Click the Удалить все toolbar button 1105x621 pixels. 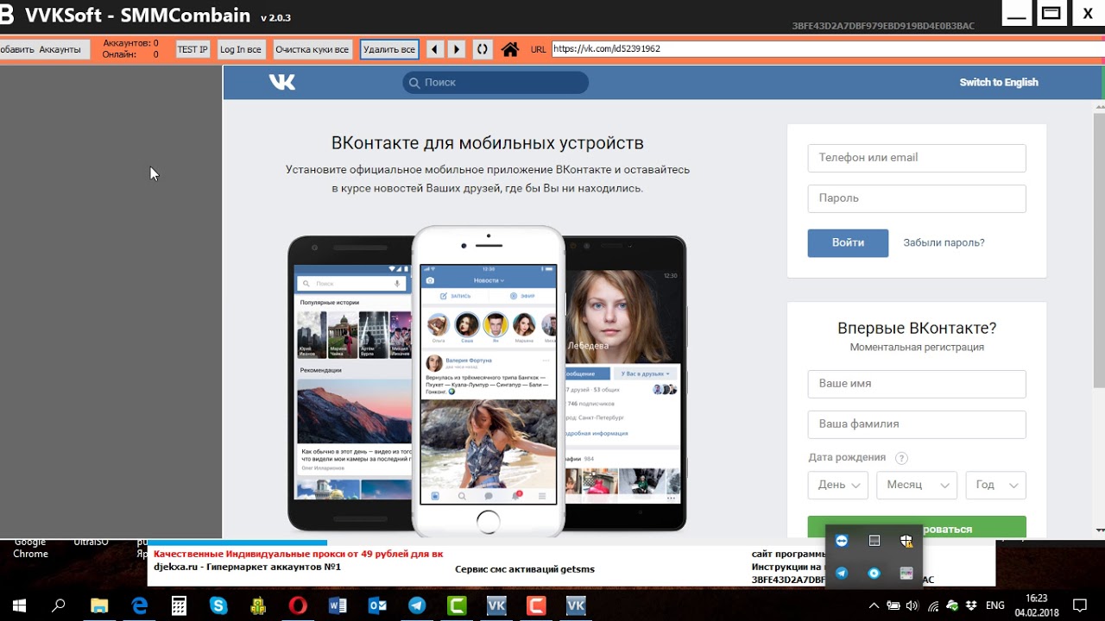tap(389, 49)
